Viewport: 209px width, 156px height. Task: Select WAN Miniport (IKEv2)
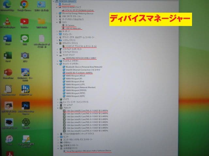(74, 76)
